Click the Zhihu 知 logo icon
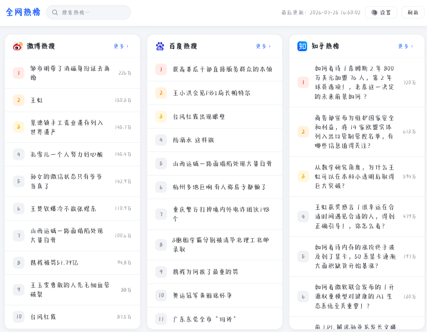Screen dimensions: 427x332 point(302,46)
